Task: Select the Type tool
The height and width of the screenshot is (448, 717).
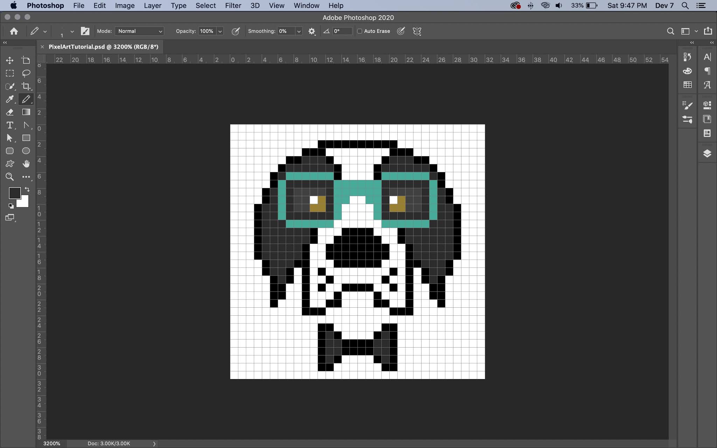Action: click(x=10, y=125)
